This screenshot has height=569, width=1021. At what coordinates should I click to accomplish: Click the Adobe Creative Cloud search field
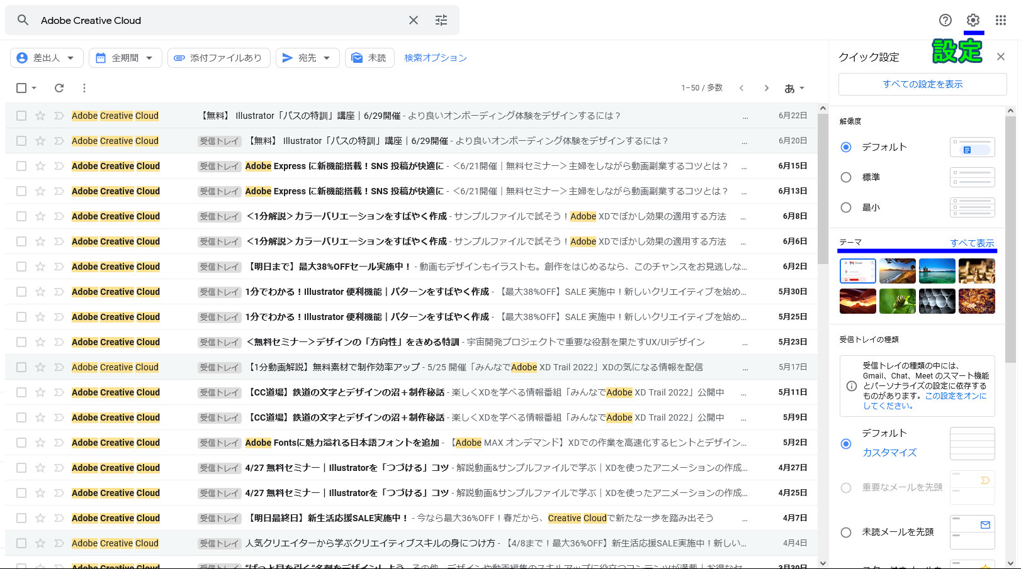(x=220, y=20)
